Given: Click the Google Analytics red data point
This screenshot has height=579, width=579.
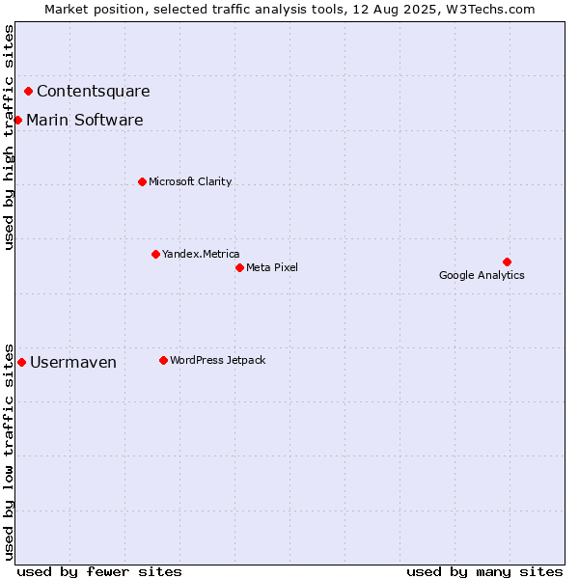Looking at the screenshot, I should click(507, 262).
